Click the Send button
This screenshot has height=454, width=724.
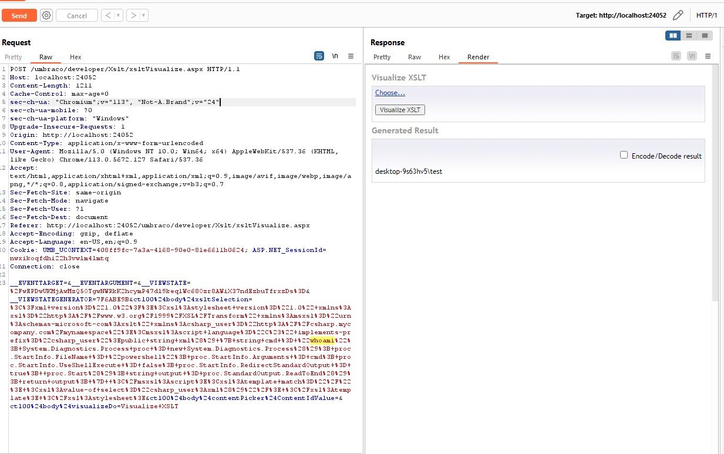[x=19, y=16]
